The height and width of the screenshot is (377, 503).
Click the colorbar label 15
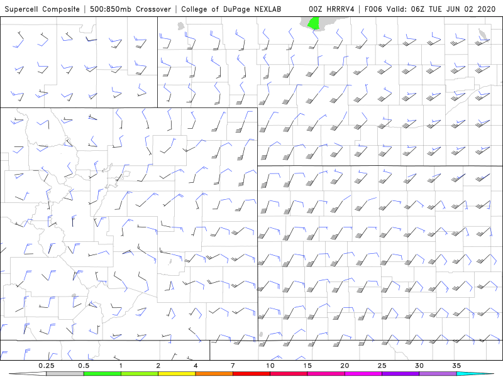[x=307, y=366]
